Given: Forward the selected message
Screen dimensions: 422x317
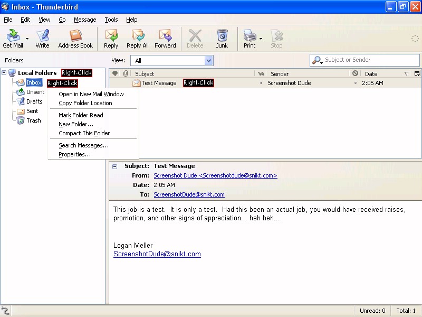Looking at the screenshot, I should click(165, 38).
